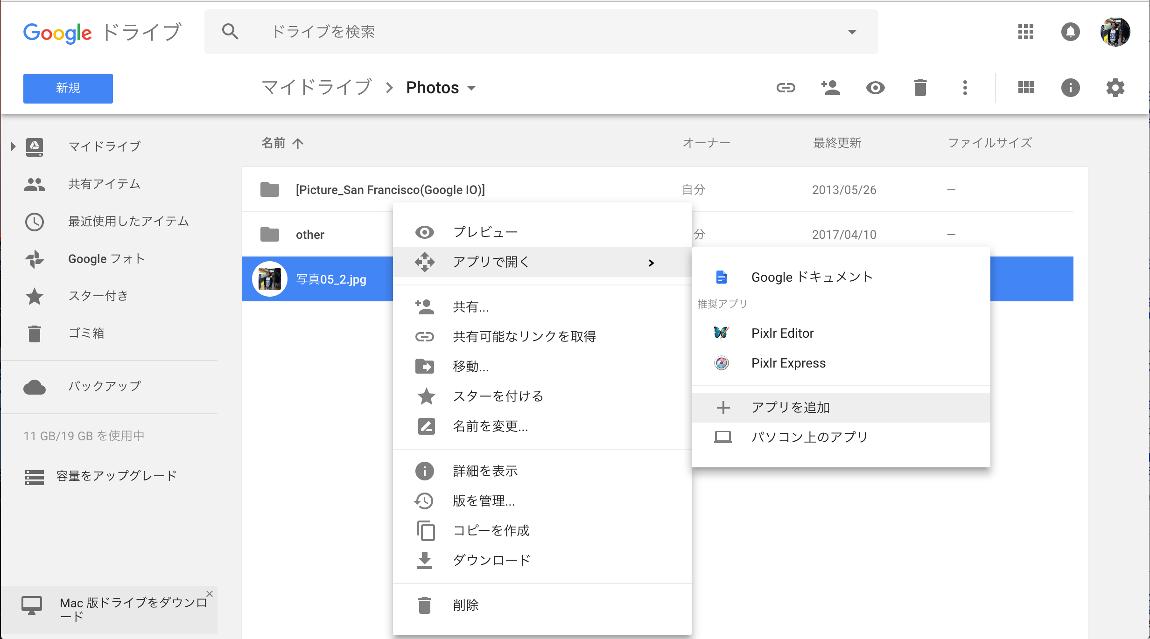Click the 新規 button
The width and height of the screenshot is (1150, 639).
(68, 88)
